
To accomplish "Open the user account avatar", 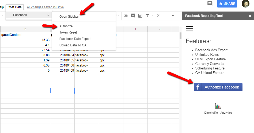I will point(246,3).
